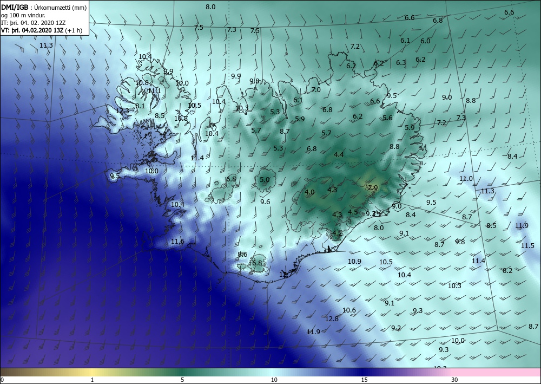
Task: Click the 5.6 value in northeast Iceland
Action: (387, 118)
